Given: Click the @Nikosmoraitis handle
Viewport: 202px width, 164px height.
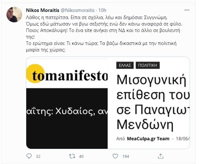Looking at the screenshot, I should (78, 8).
